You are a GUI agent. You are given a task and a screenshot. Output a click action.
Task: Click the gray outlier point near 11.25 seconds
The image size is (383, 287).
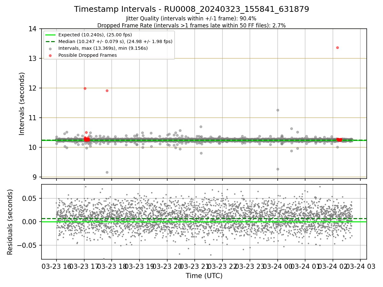(278, 110)
